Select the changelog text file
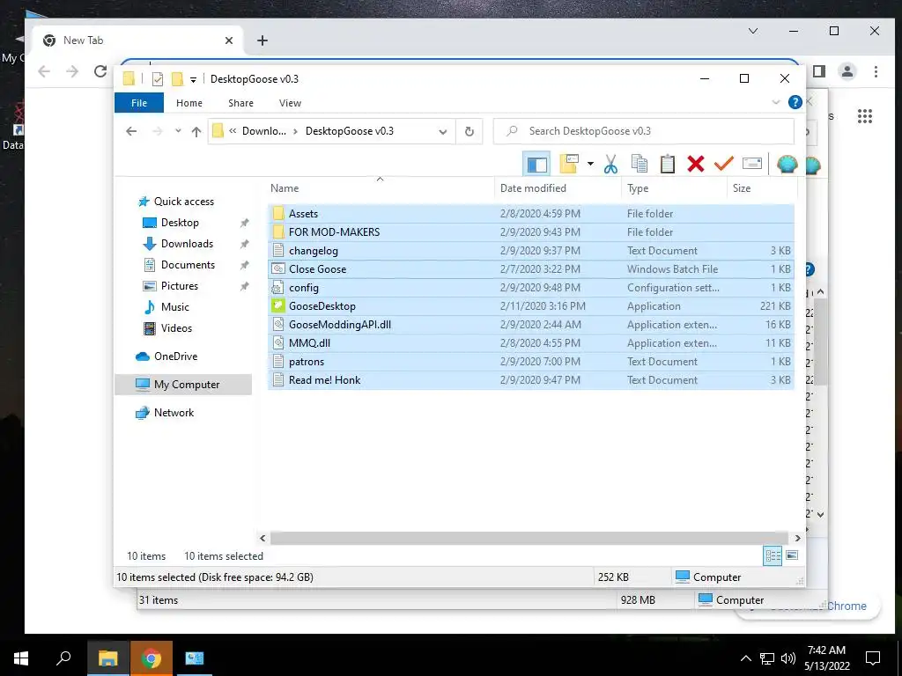The height and width of the screenshot is (676, 902). click(x=530, y=251)
